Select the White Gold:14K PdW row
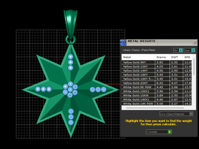199x149 pixels. [x=157, y=103]
